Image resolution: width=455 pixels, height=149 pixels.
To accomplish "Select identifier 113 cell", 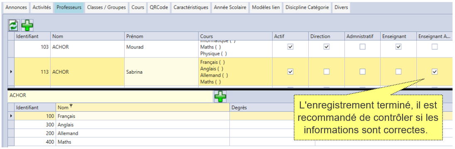I will pyautogui.click(x=32, y=72).
